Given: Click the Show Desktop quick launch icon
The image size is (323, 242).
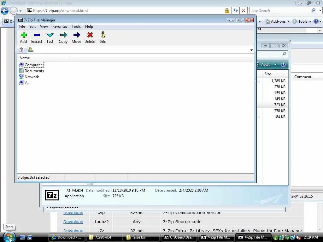Looking at the screenshot, I should click(x=22, y=237).
